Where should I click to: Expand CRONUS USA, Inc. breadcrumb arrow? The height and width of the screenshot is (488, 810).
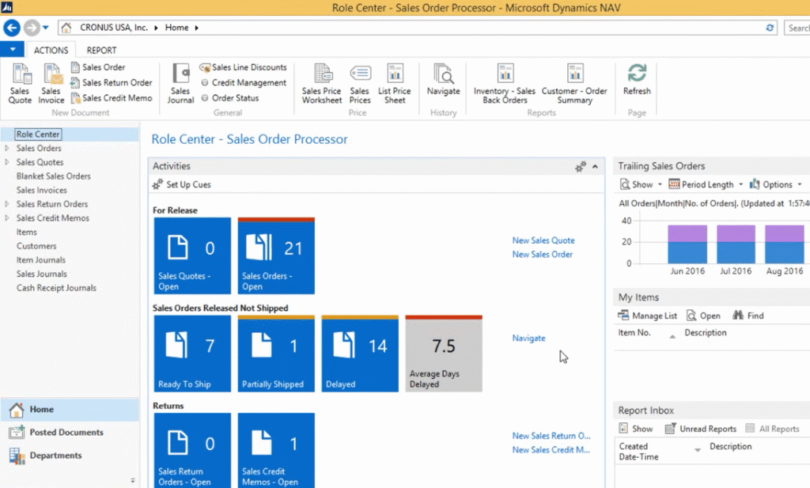tap(156, 28)
